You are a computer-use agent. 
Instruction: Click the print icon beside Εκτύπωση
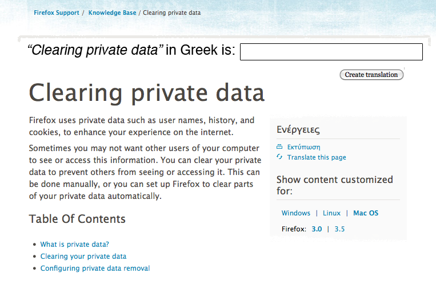point(279,146)
